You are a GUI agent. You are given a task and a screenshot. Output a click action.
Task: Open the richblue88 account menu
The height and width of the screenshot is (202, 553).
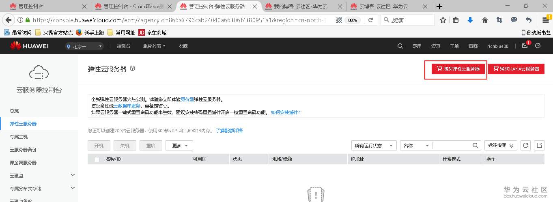[498, 46]
